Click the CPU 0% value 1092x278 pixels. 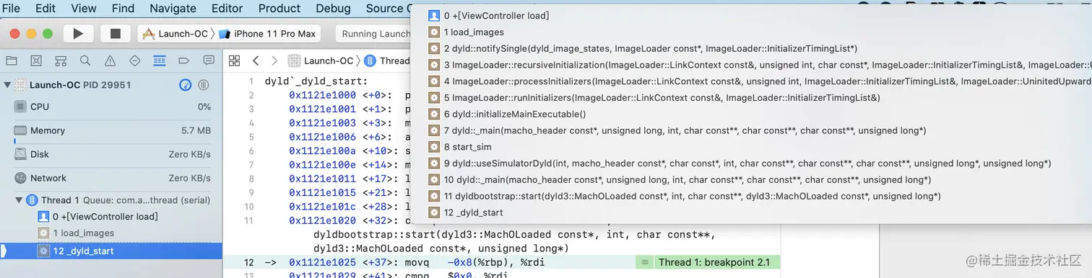tap(204, 107)
